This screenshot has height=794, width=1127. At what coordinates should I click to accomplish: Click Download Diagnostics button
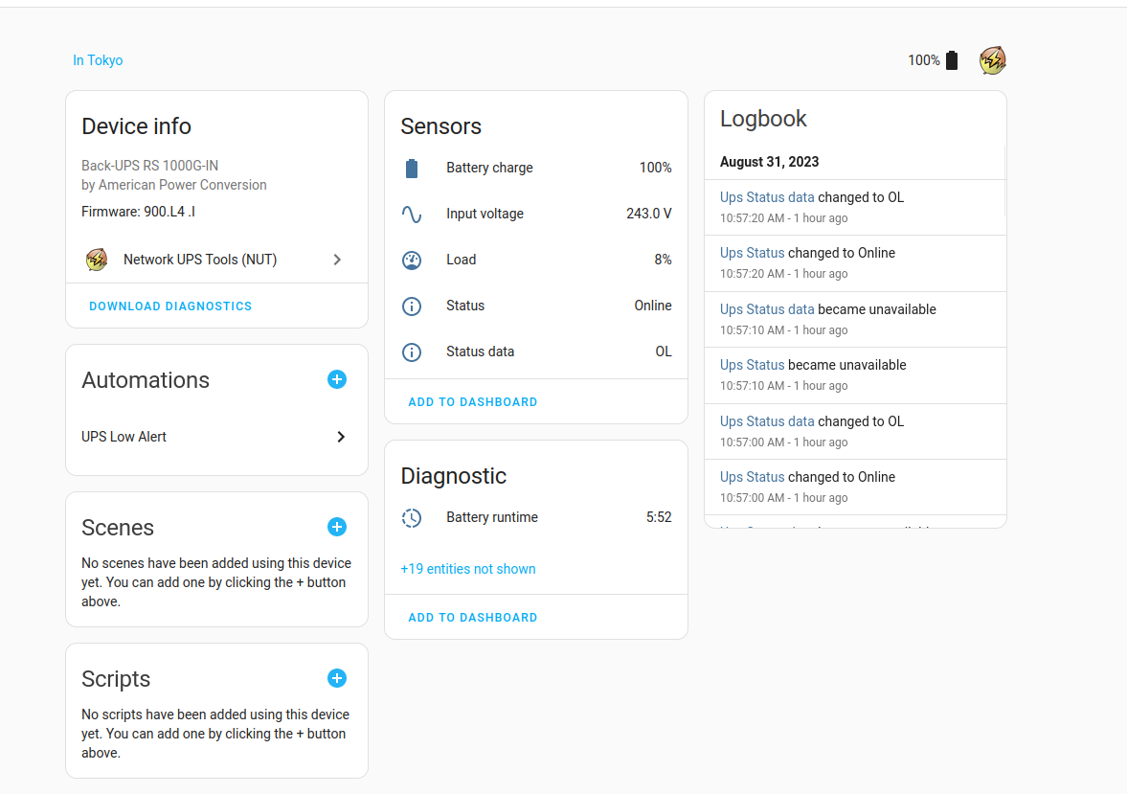(x=170, y=306)
